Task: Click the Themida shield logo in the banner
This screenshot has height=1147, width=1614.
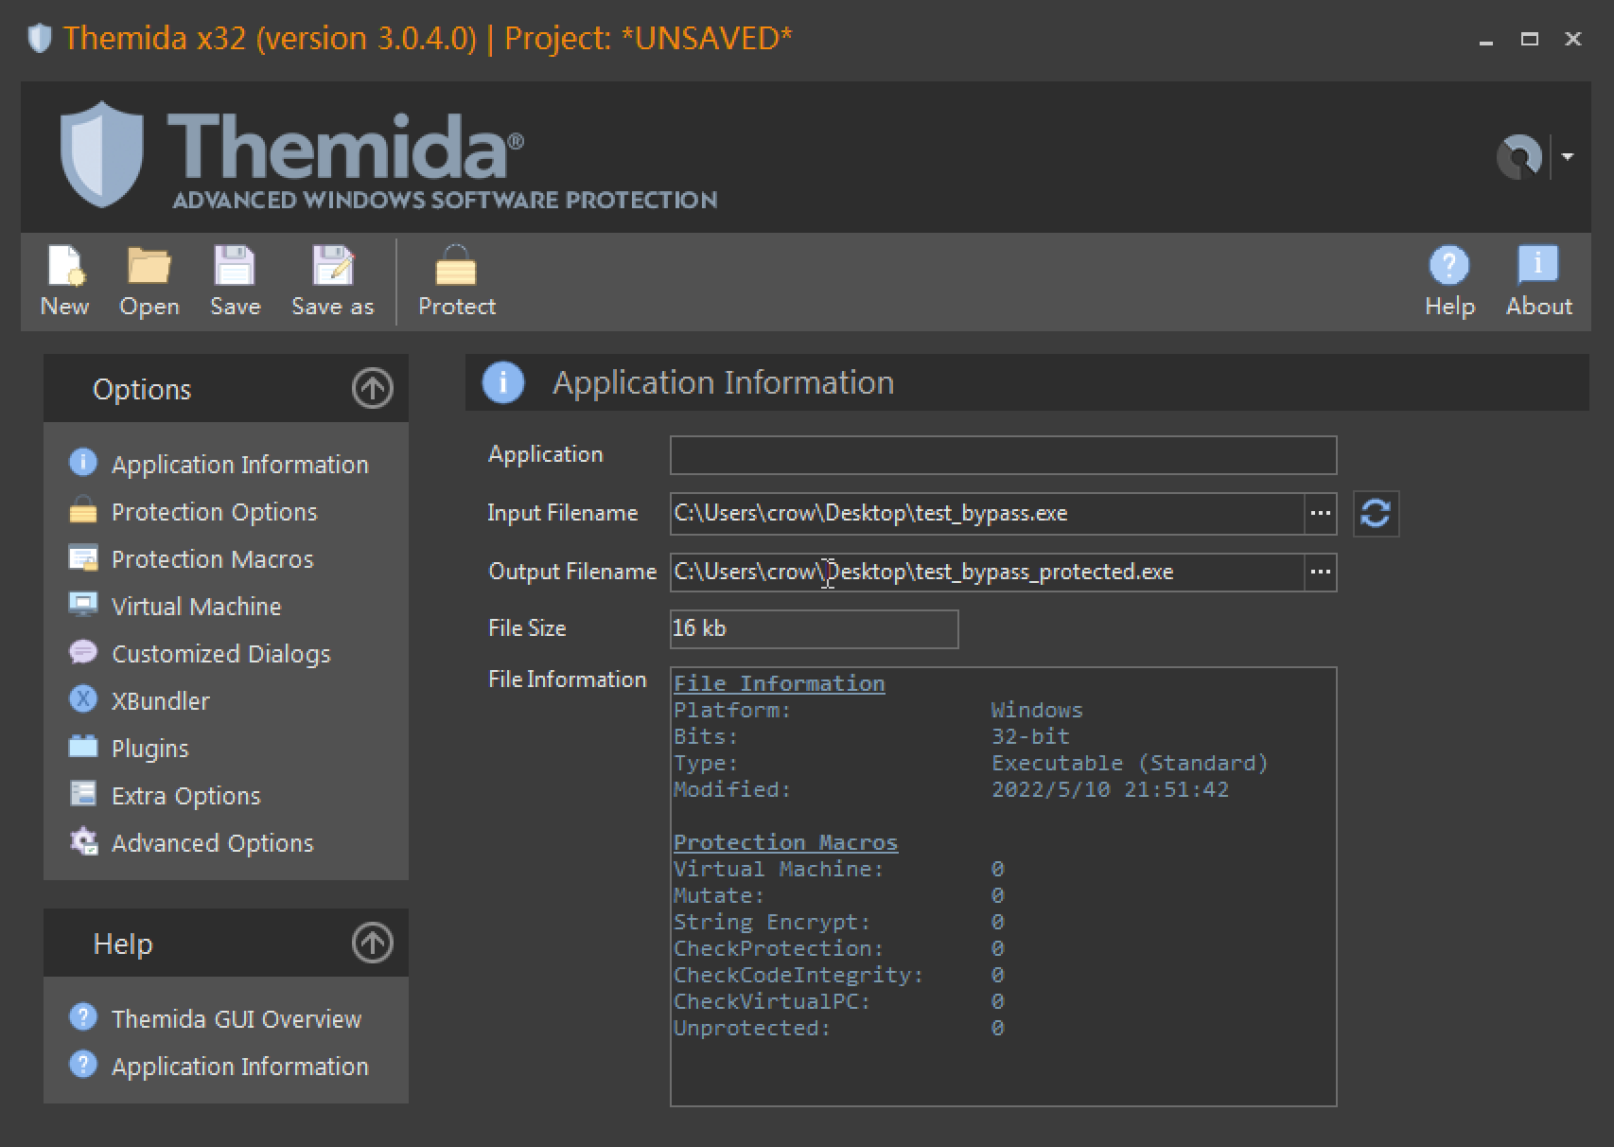Action: (102, 153)
